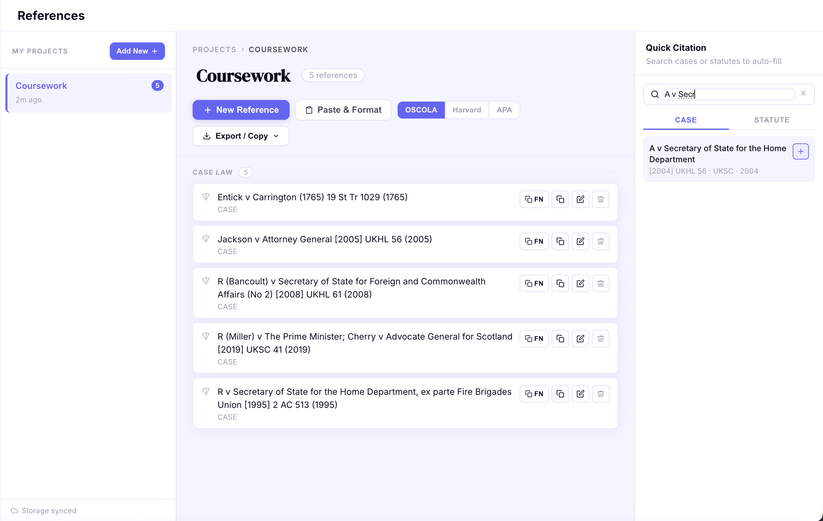Viewport: 823px width, 521px height.
Task: Add A v Secretary of State result
Action: (800, 151)
